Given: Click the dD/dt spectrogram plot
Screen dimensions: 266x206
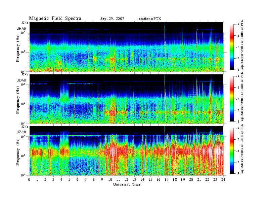Looking at the screenshot, I should tap(127, 99).
